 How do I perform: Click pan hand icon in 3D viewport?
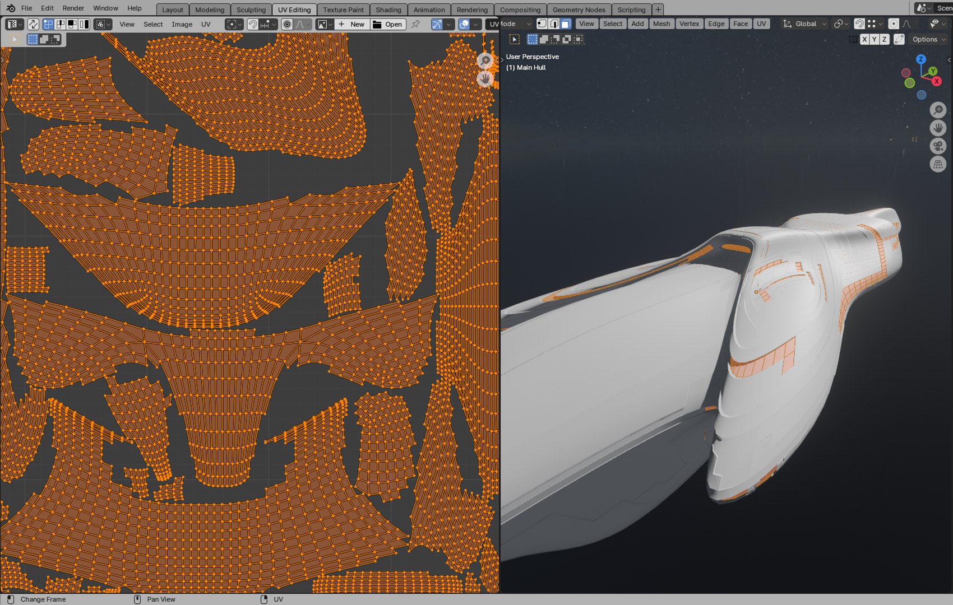coord(938,128)
